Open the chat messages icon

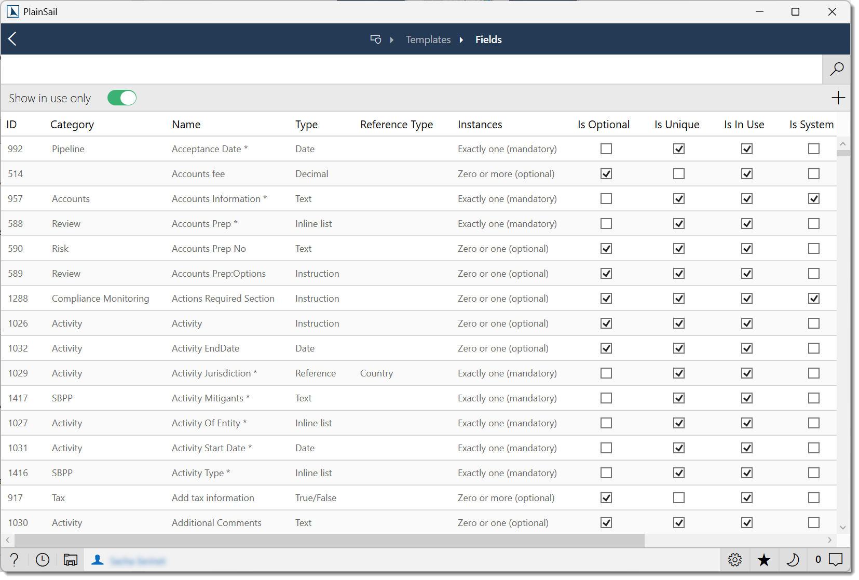(x=835, y=560)
